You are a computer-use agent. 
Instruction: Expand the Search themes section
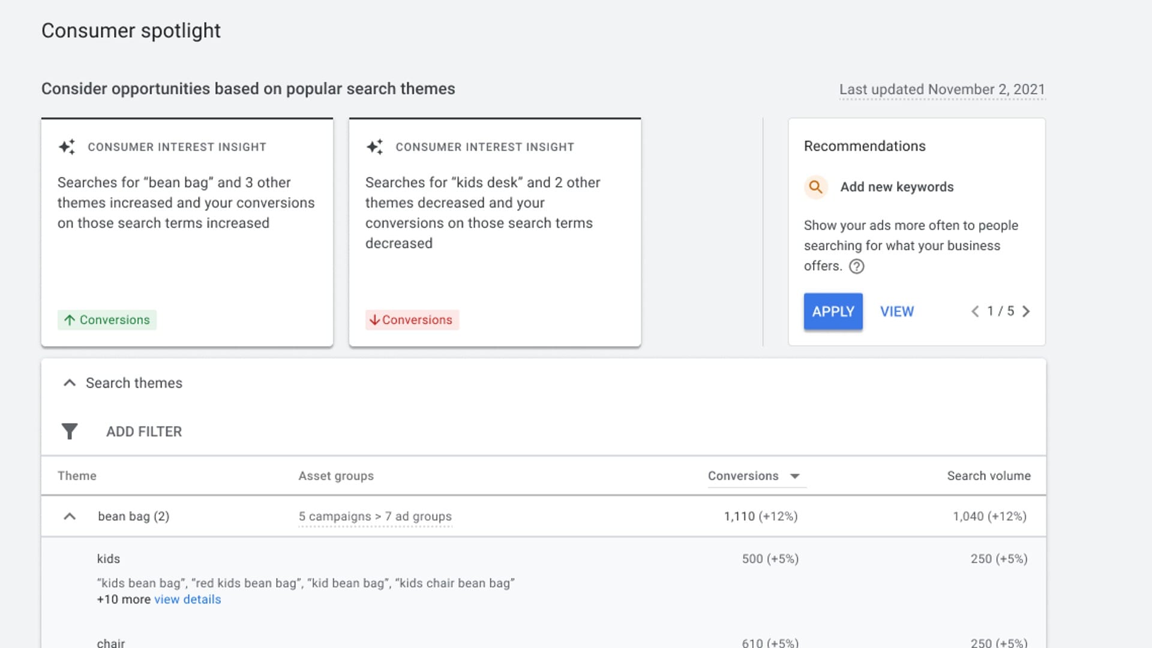click(69, 383)
